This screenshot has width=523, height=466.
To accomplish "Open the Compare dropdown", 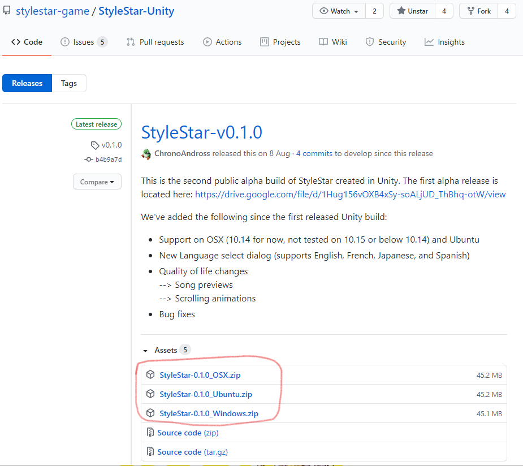I will 97,182.
